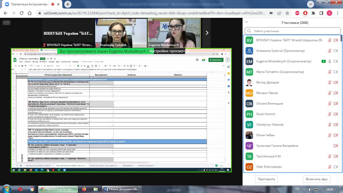Viewport: 343px width, 193px height.
Task: Select participant Volodymyr Fedorak
Action: (x=292, y=125)
